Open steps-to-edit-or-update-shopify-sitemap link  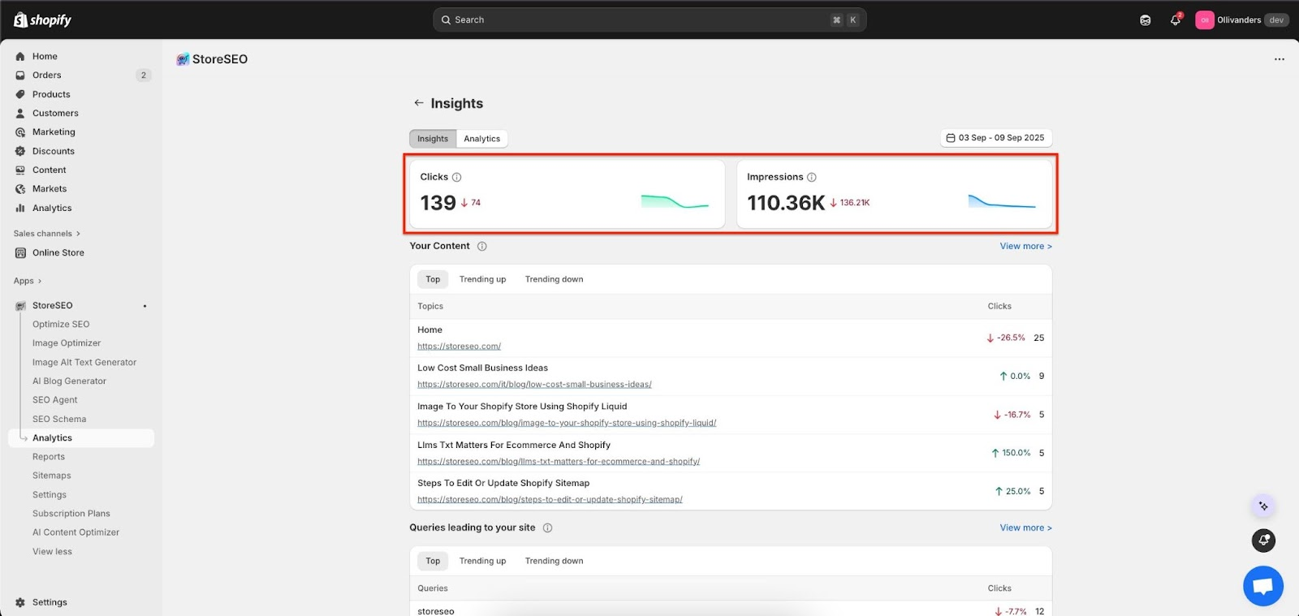point(550,500)
